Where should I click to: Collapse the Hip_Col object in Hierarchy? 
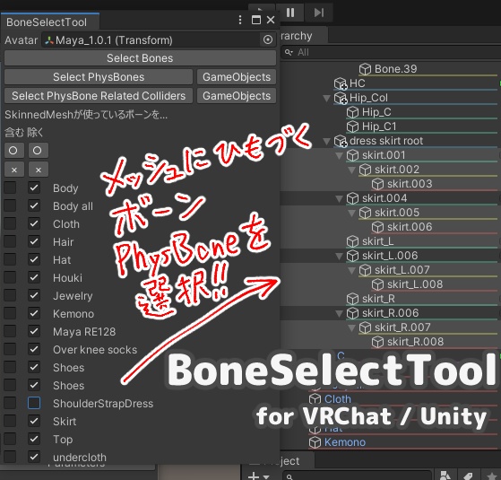click(326, 98)
